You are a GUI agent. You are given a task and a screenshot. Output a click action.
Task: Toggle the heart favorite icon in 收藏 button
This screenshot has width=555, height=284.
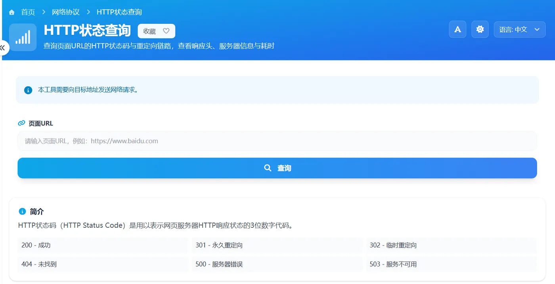pos(166,31)
